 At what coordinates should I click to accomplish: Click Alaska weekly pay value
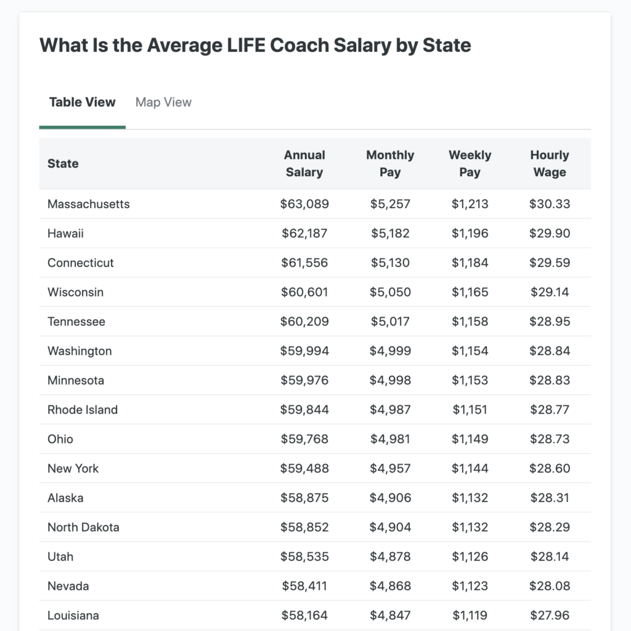coord(470,498)
